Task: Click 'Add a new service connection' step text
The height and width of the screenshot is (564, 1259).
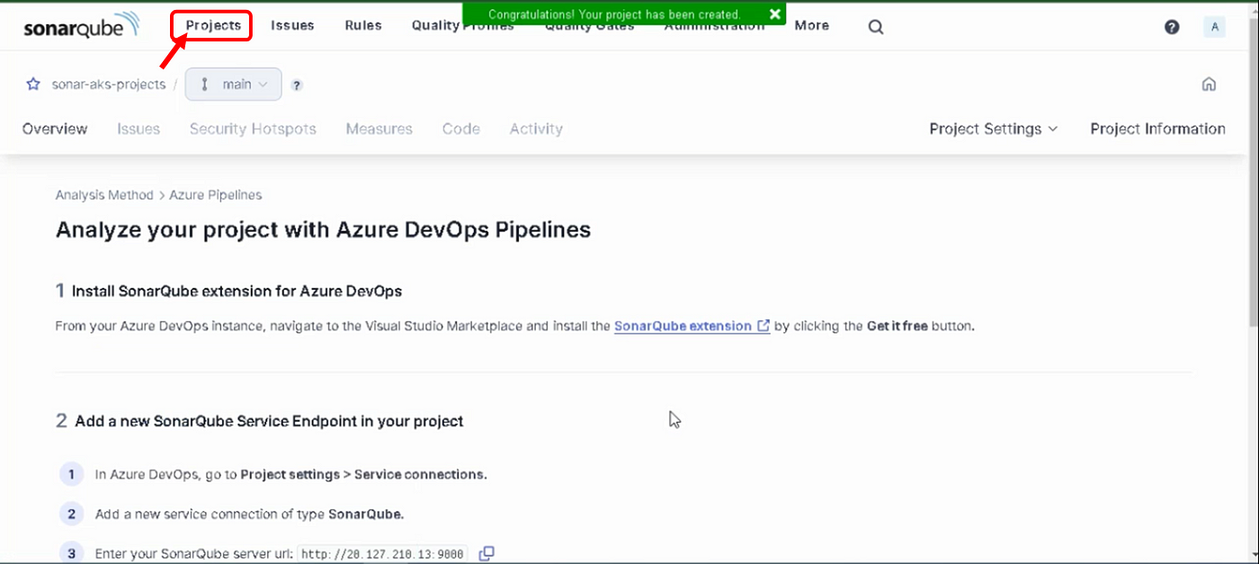Action: [x=249, y=515]
